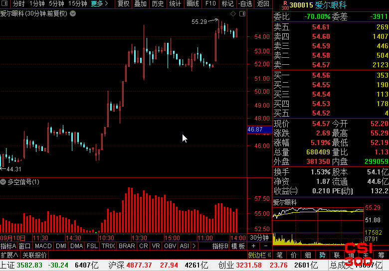
Task: Switch to the 势 trend tab
Action: click(322, 255)
